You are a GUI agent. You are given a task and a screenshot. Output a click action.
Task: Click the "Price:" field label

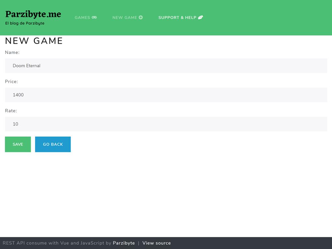point(11,81)
